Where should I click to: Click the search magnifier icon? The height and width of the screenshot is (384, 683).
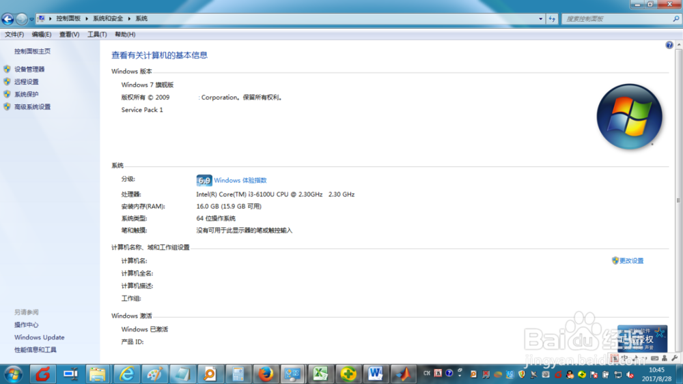point(675,18)
